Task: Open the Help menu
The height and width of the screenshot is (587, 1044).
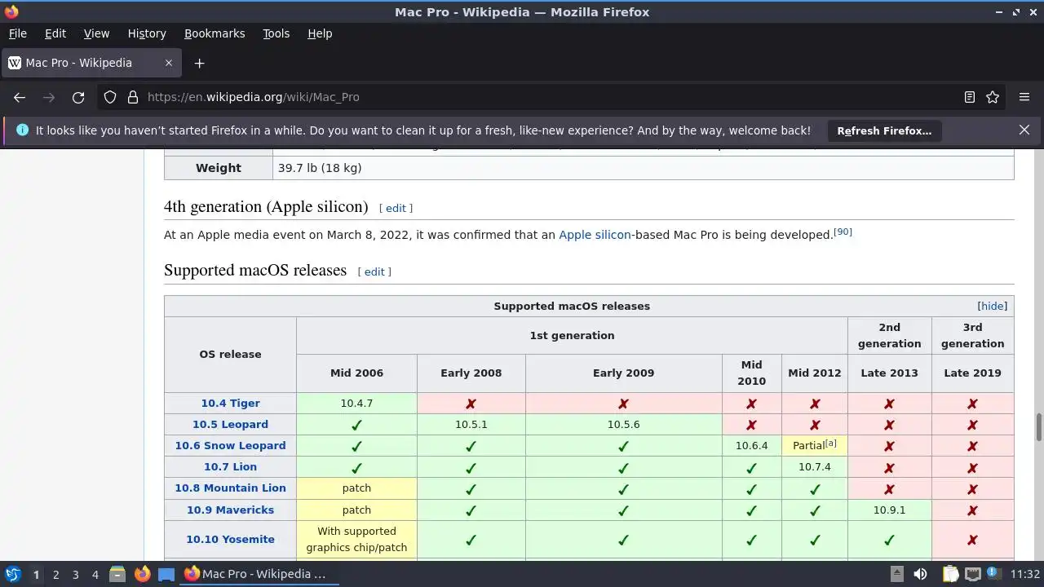Action: (320, 33)
